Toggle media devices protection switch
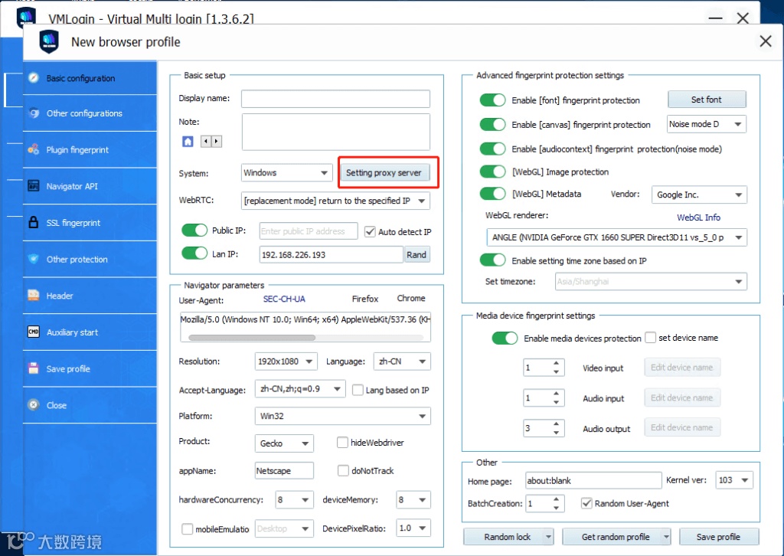 click(x=505, y=338)
